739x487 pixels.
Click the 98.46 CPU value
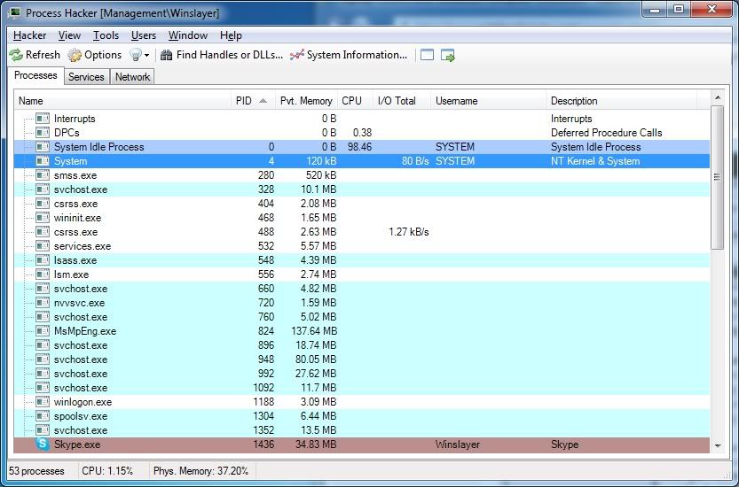[359, 147]
